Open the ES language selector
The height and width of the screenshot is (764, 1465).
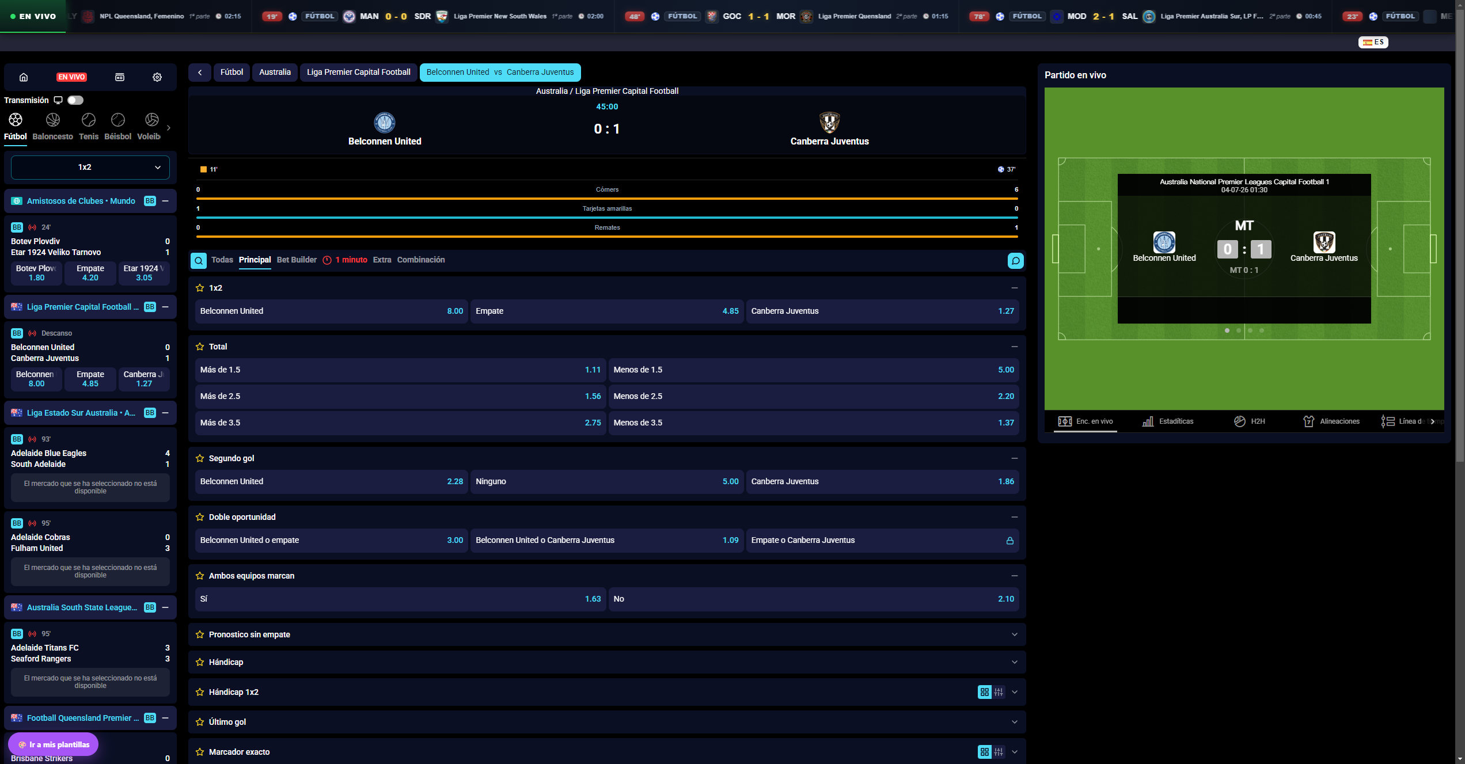click(x=1373, y=42)
